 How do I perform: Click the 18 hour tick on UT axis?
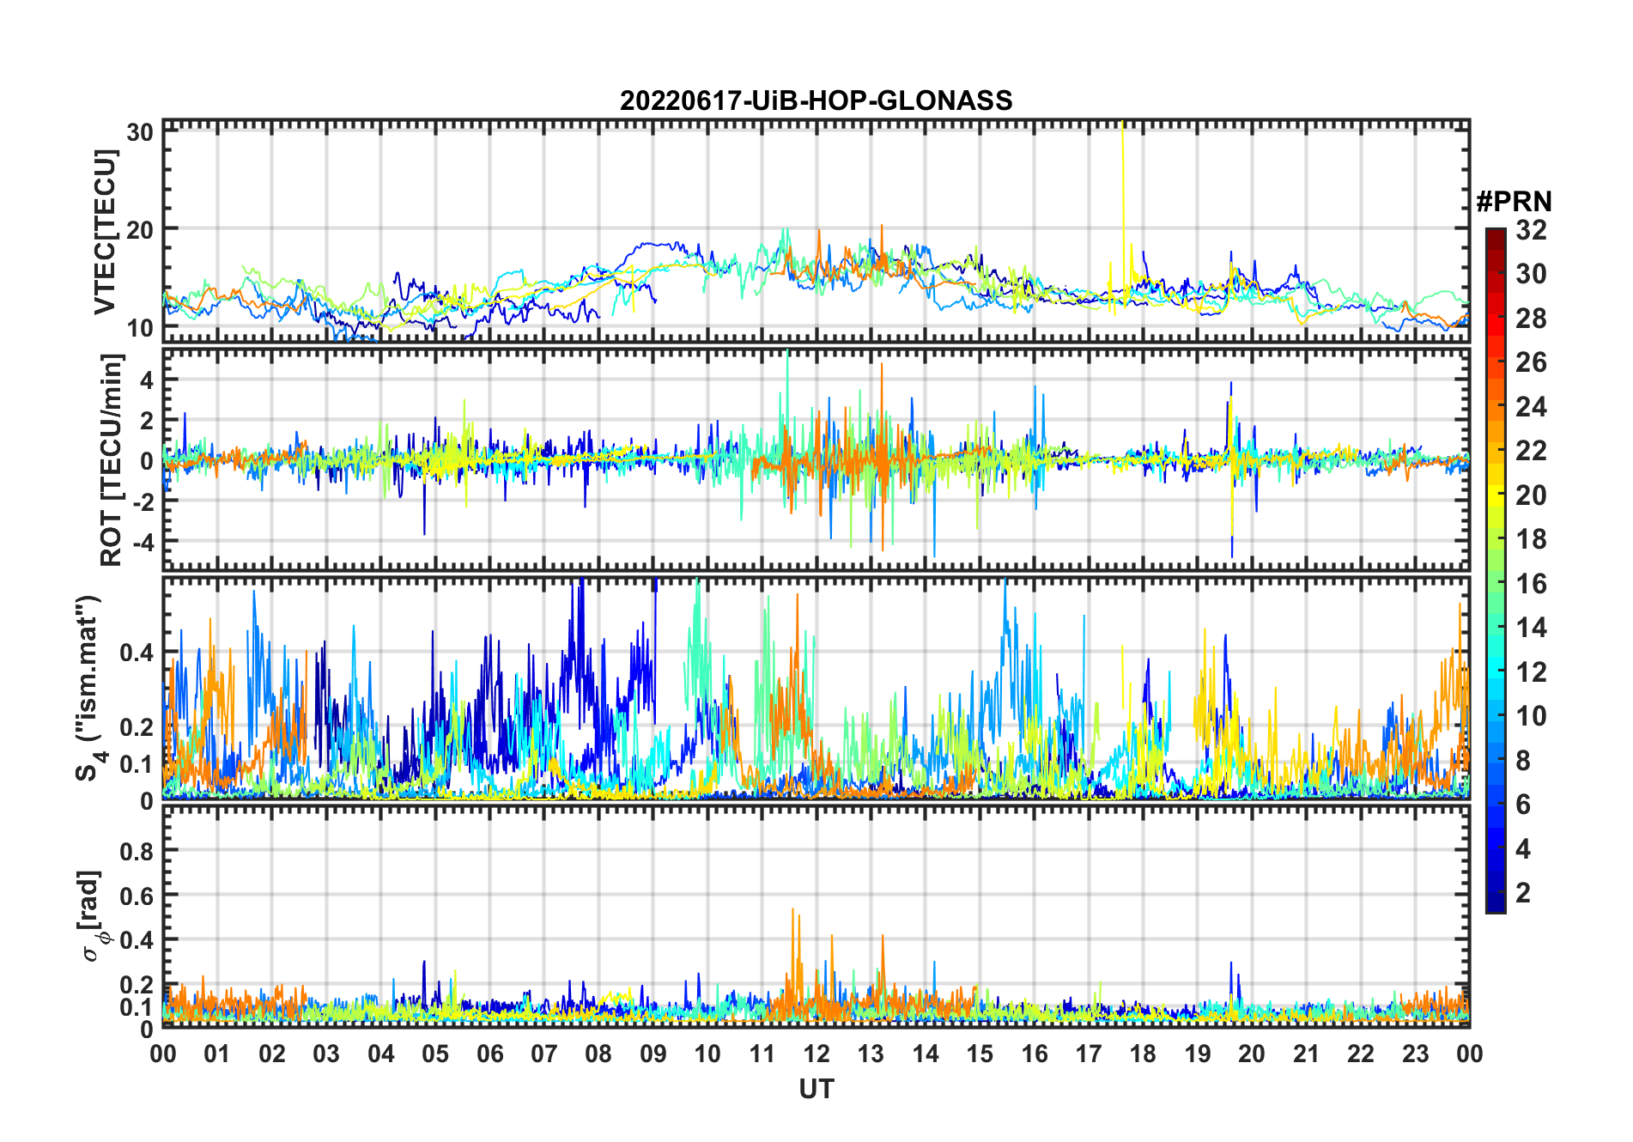(1143, 1054)
